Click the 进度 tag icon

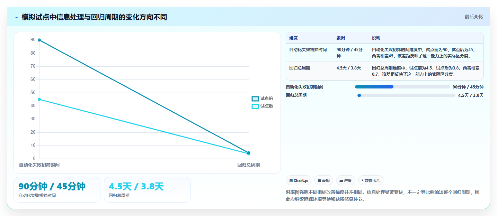(x=341, y=181)
